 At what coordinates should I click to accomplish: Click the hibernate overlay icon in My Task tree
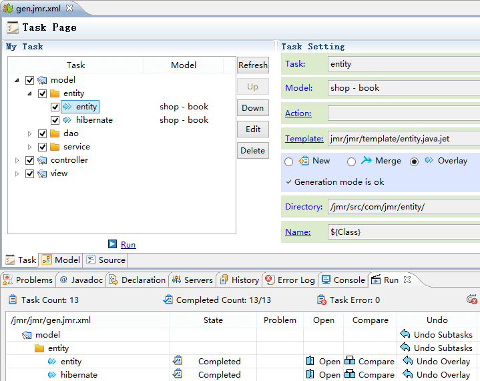point(67,120)
